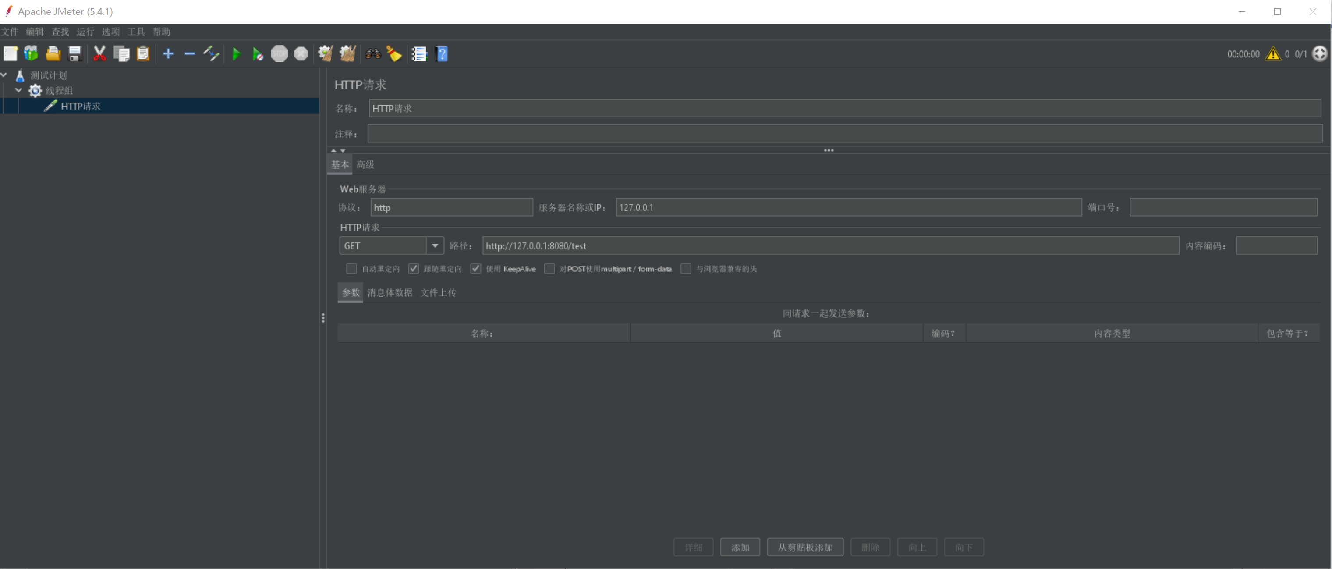1332x569 pixels.
Task: Click the vertical divider handle dots
Action: (x=323, y=318)
